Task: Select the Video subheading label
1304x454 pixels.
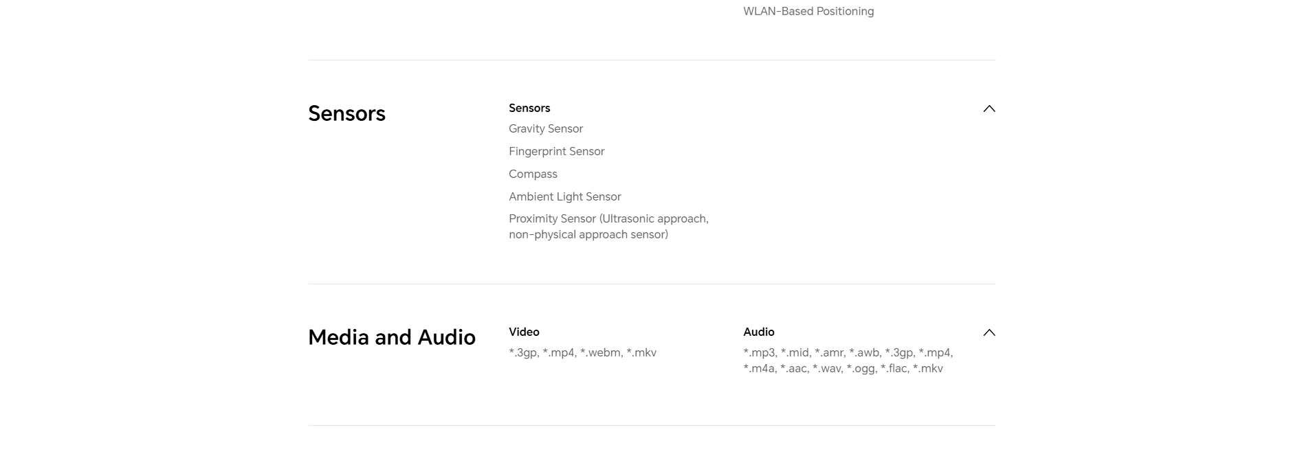Action: [x=524, y=332]
